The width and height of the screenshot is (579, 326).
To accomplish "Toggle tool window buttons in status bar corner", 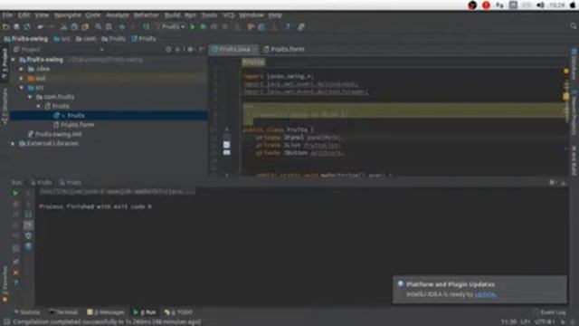I will 6,321.
